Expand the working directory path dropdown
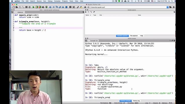 [168, 7]
